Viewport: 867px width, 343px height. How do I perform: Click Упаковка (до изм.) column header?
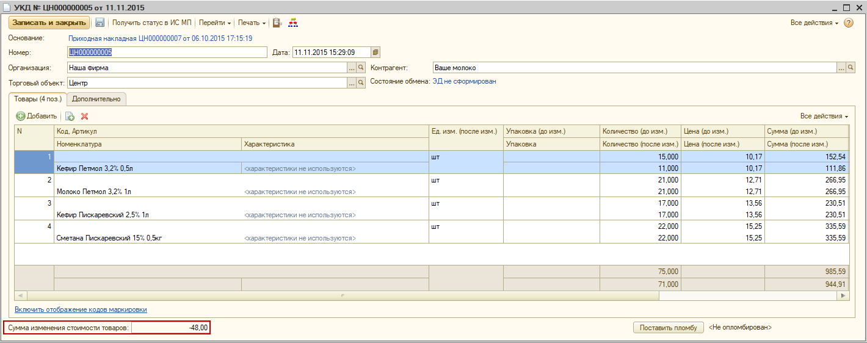point(551,132)
